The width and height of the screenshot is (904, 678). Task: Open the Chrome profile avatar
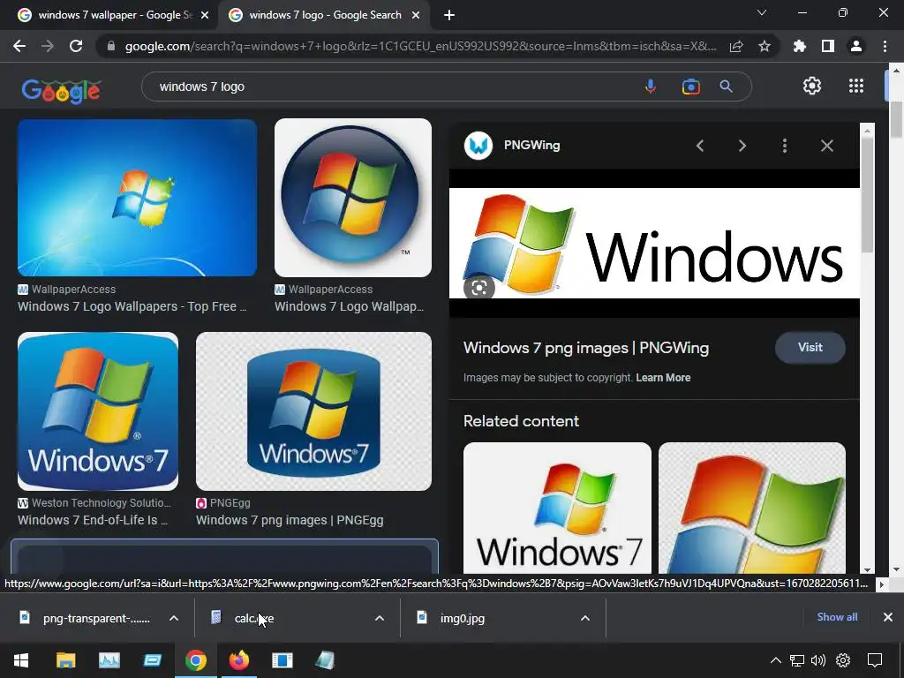856,46
